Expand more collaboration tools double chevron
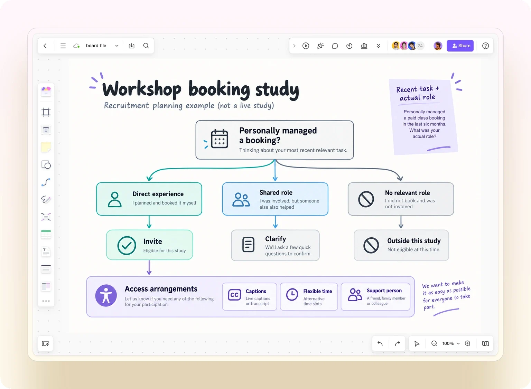531x389 pixels. pos(379,46)
